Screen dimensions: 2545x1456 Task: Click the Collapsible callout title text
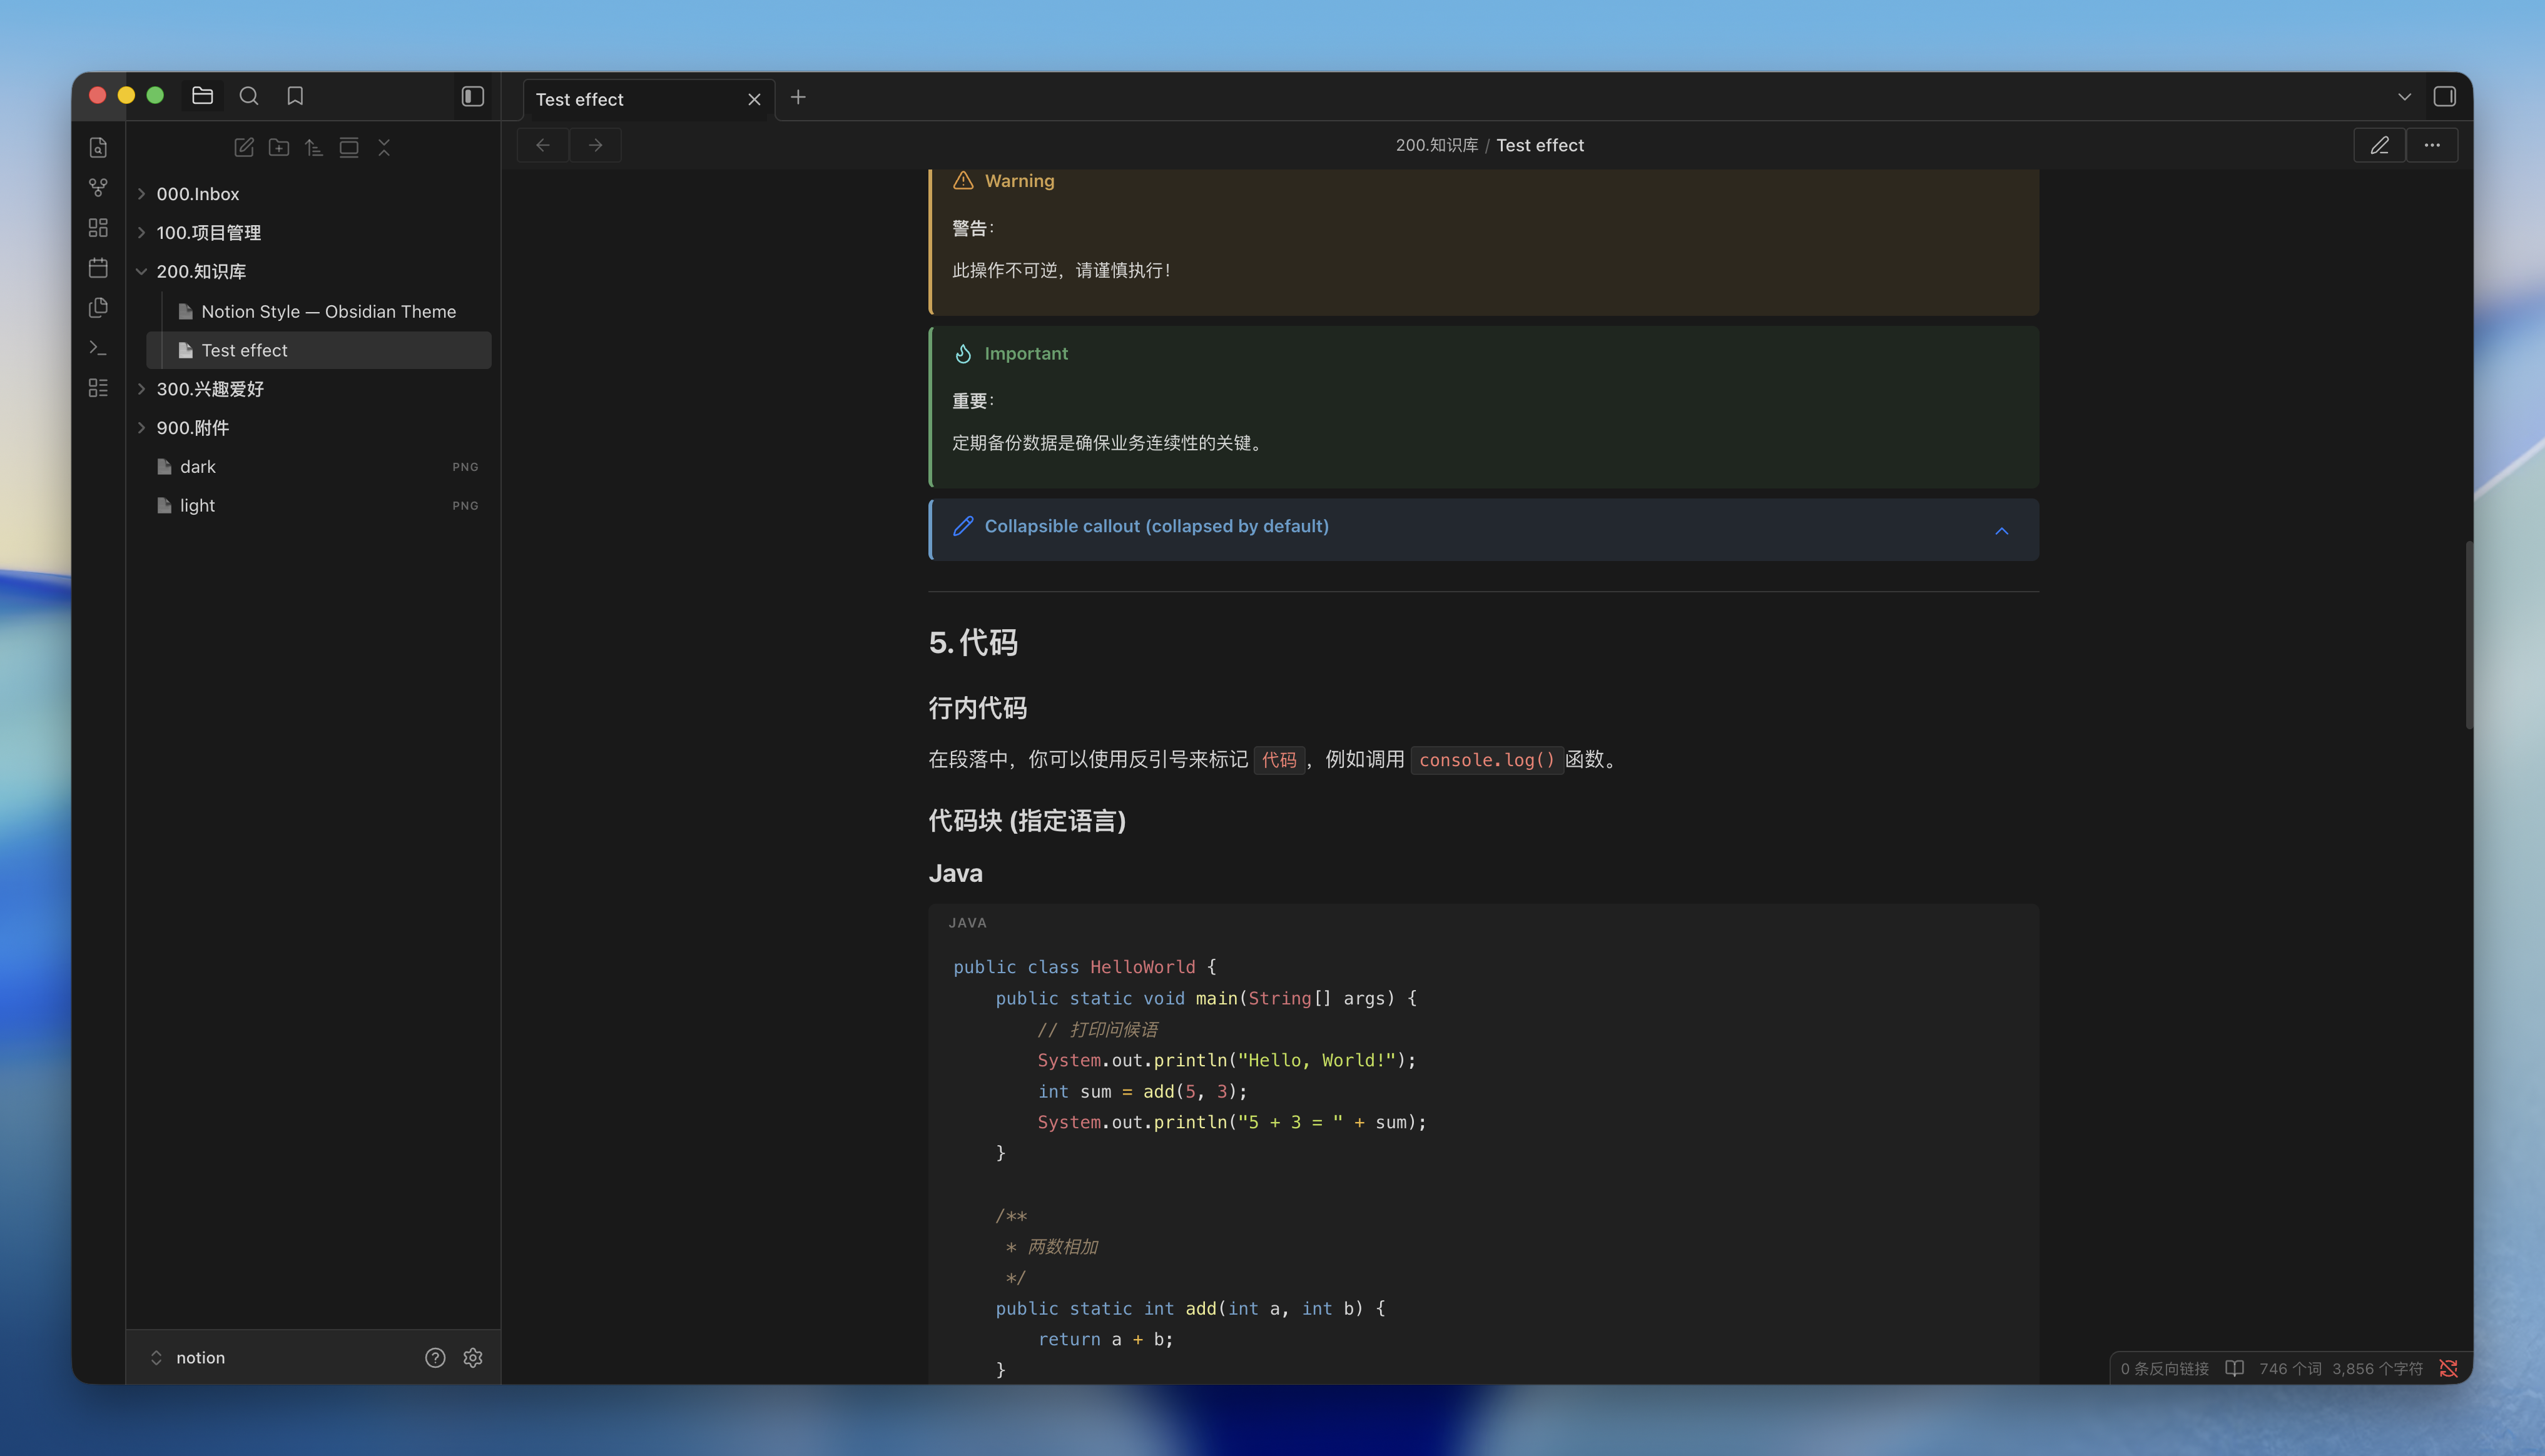(1157, 526)
